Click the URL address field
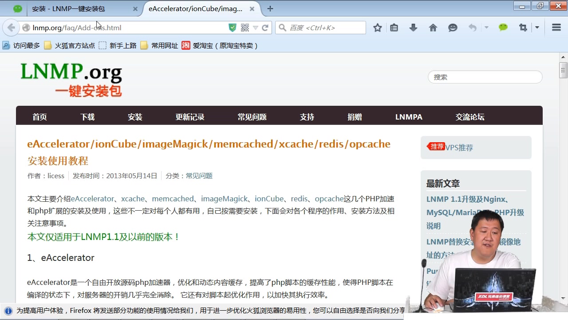 [129, 28]
